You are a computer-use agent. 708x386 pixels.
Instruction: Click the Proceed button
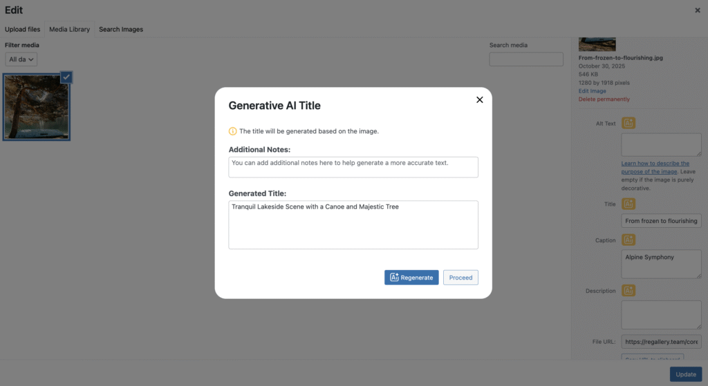click(x=460, y=278)
